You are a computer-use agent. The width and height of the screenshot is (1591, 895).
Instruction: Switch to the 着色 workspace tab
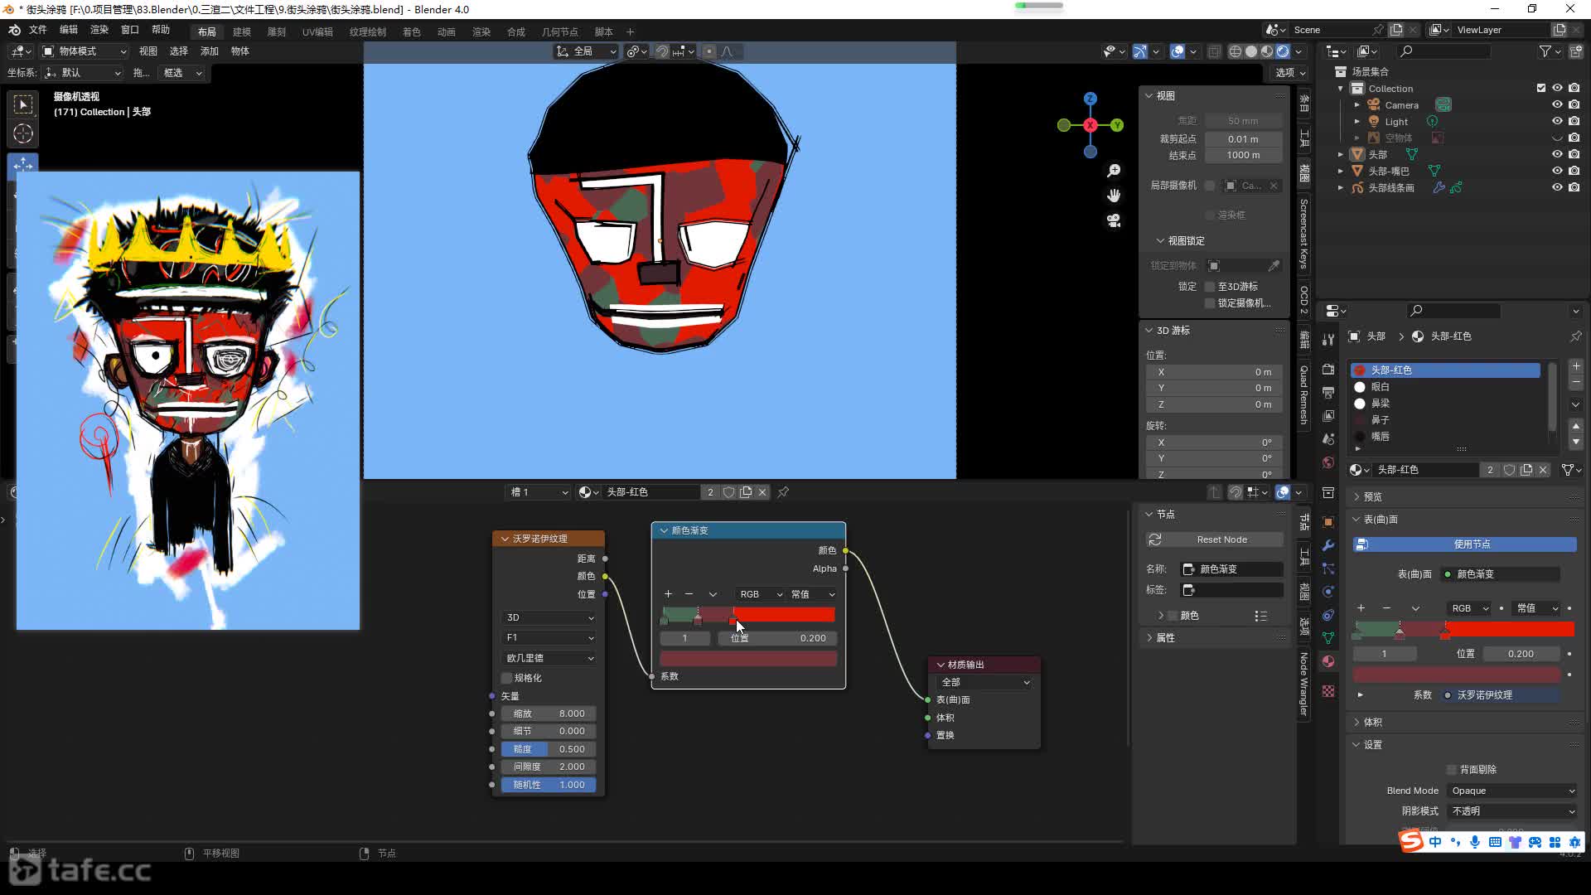point(412,32)
